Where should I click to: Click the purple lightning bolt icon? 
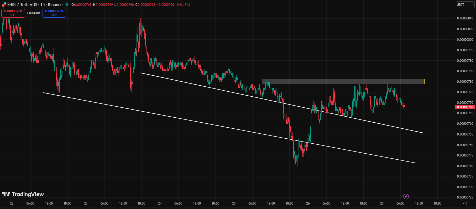pyautogui.click(x=406, y=196)
